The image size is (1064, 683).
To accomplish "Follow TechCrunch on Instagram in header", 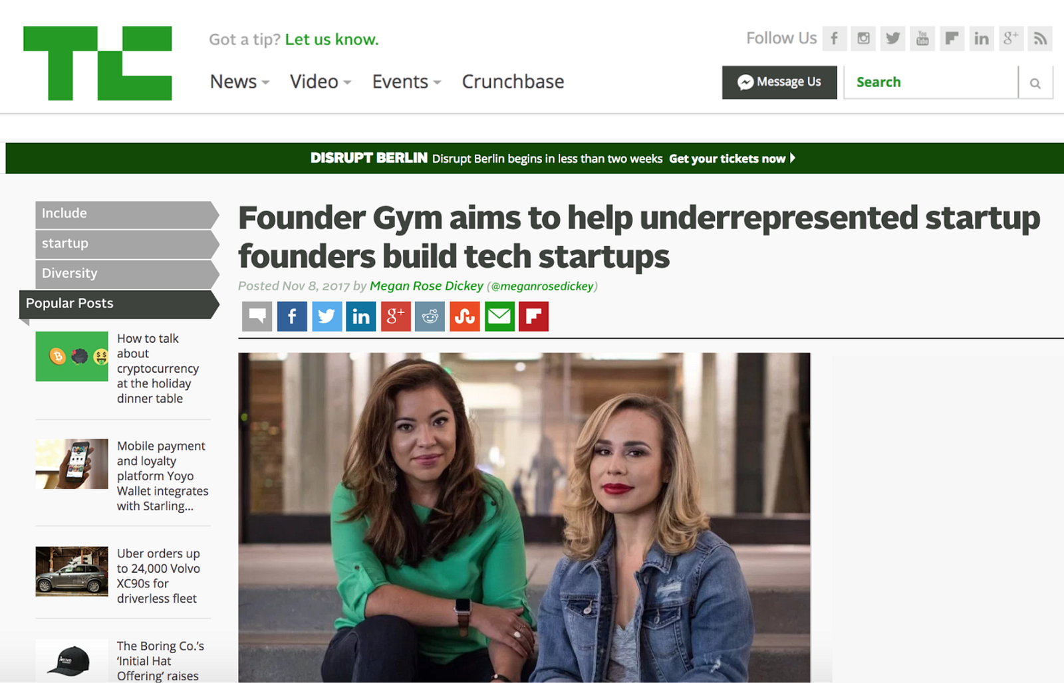I will point(863,39).
